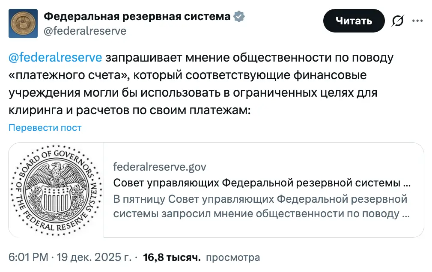This screenshot has height=272, width=432.
Task: Click the 16,8 тыс. view count
Action: [172, 257]
